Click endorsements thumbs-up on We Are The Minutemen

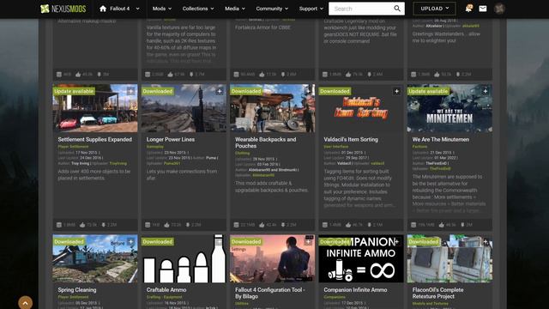coord(442,225)
